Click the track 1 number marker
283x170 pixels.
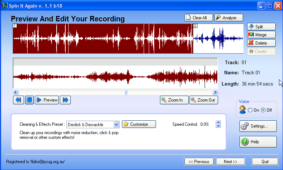pos(15,26)
